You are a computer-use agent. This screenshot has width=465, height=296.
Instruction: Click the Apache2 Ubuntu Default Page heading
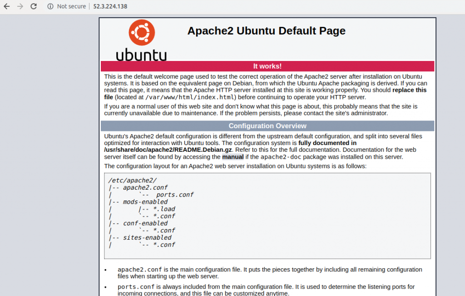coord(266,31)
